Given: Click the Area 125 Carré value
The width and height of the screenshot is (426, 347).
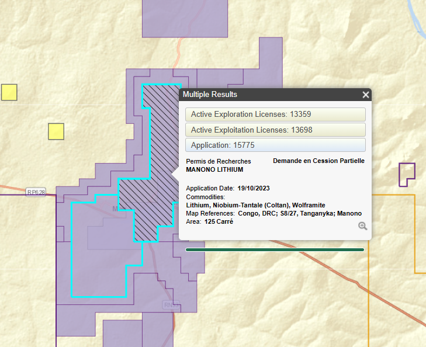Looking at the screenshot, I should 219,221.
